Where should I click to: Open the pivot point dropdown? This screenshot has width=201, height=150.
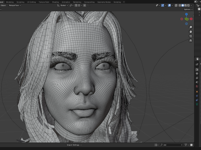(x=72, y=5)
